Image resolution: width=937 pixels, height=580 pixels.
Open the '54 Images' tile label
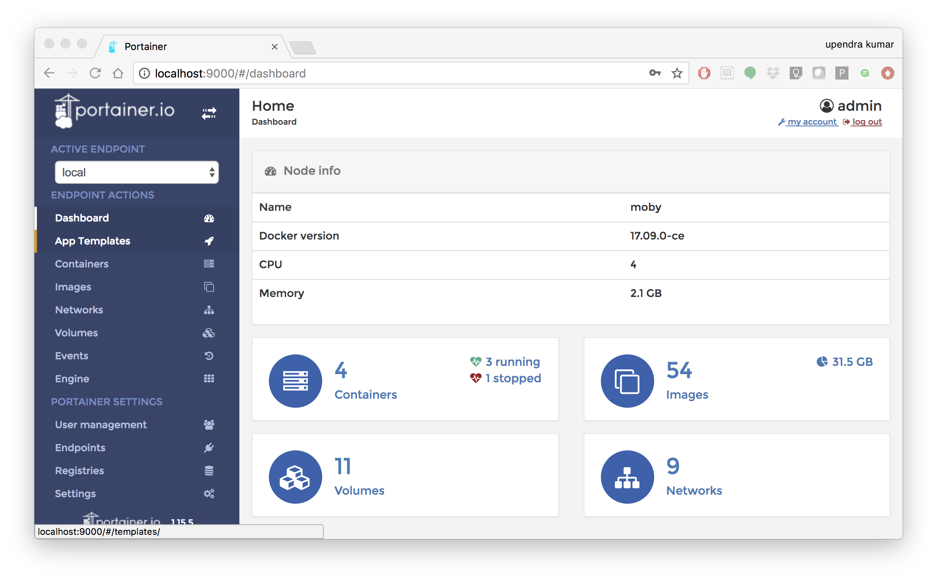tap(687, 395)
